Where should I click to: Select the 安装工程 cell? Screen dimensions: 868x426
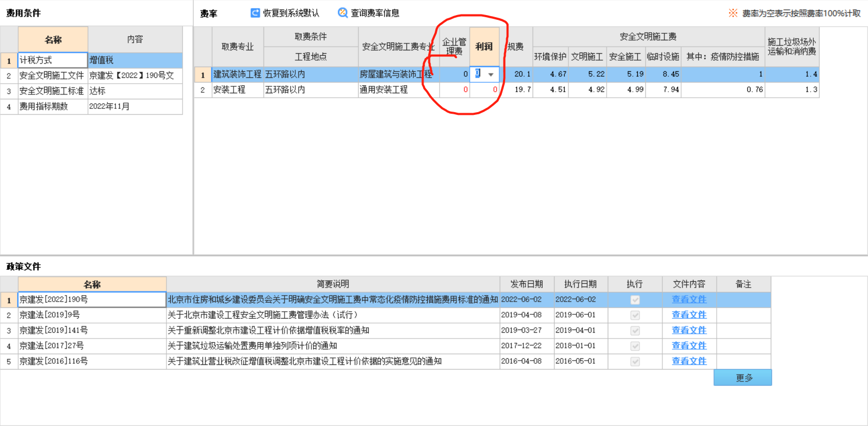tap(237, 90)
